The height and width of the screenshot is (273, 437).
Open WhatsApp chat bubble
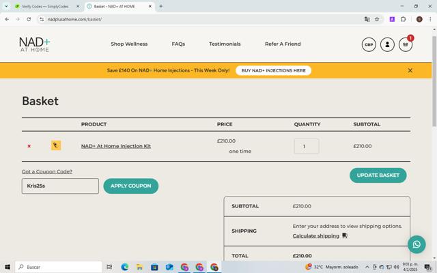click(x=417, y=244)
